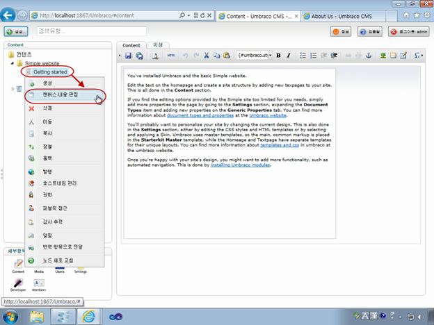Expand toolbar with the right edge arrow
This screenshot has width=434, height=325.
pos(422,56)
